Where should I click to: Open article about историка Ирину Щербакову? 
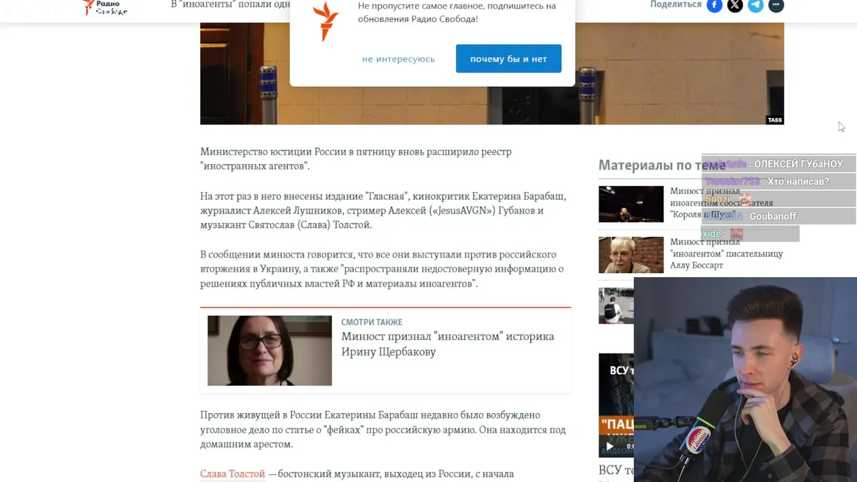[447, 344]
